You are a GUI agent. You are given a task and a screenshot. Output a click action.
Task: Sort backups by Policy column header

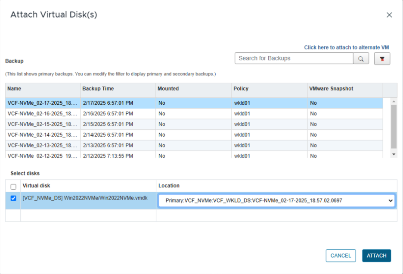(x=241, y=89)
